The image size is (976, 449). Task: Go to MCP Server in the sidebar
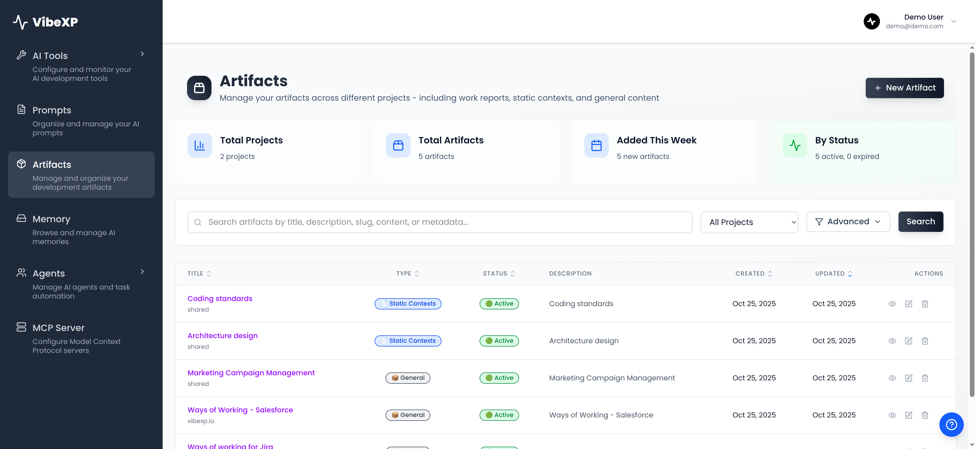pos(81,338)
